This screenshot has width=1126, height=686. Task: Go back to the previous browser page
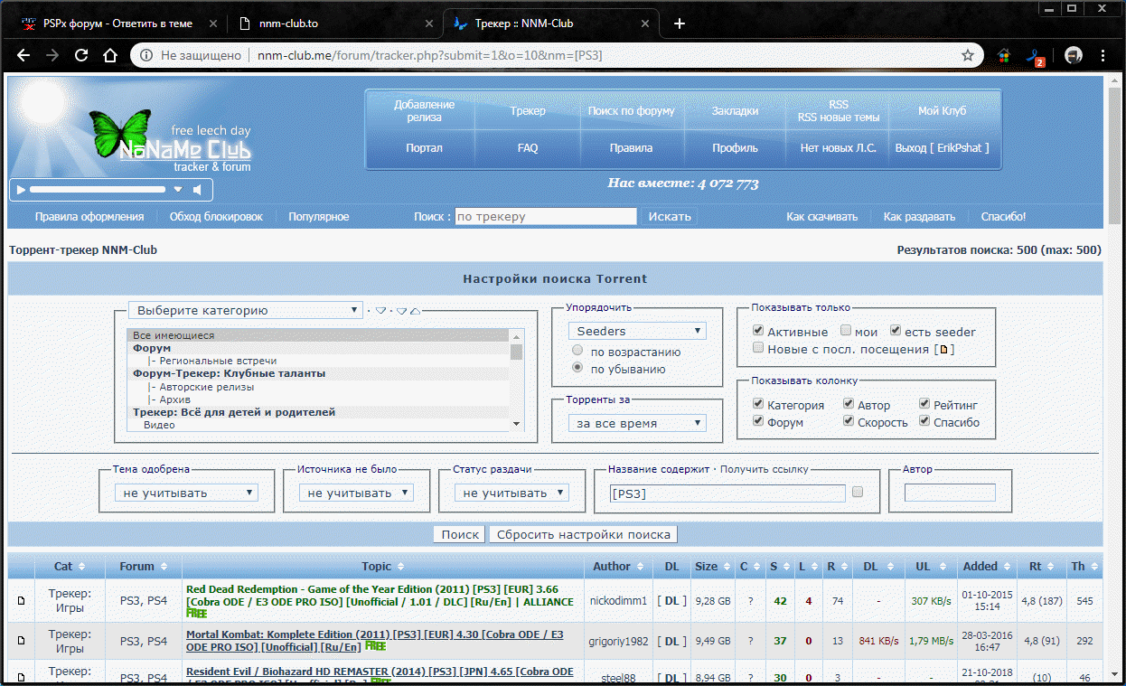23,55
